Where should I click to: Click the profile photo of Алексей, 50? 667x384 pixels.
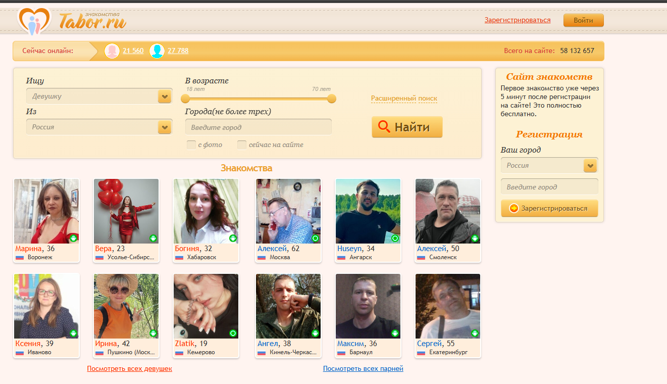click(x=448, y=211)
